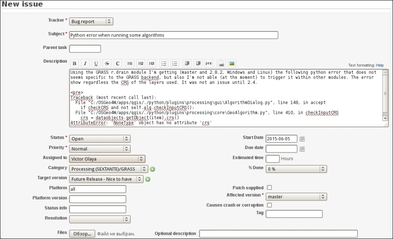Insert preformatted text with pre button
Image resolution: width=393 pixels, height=239 pixels.
pyautogui.click(x=209, y=63)
